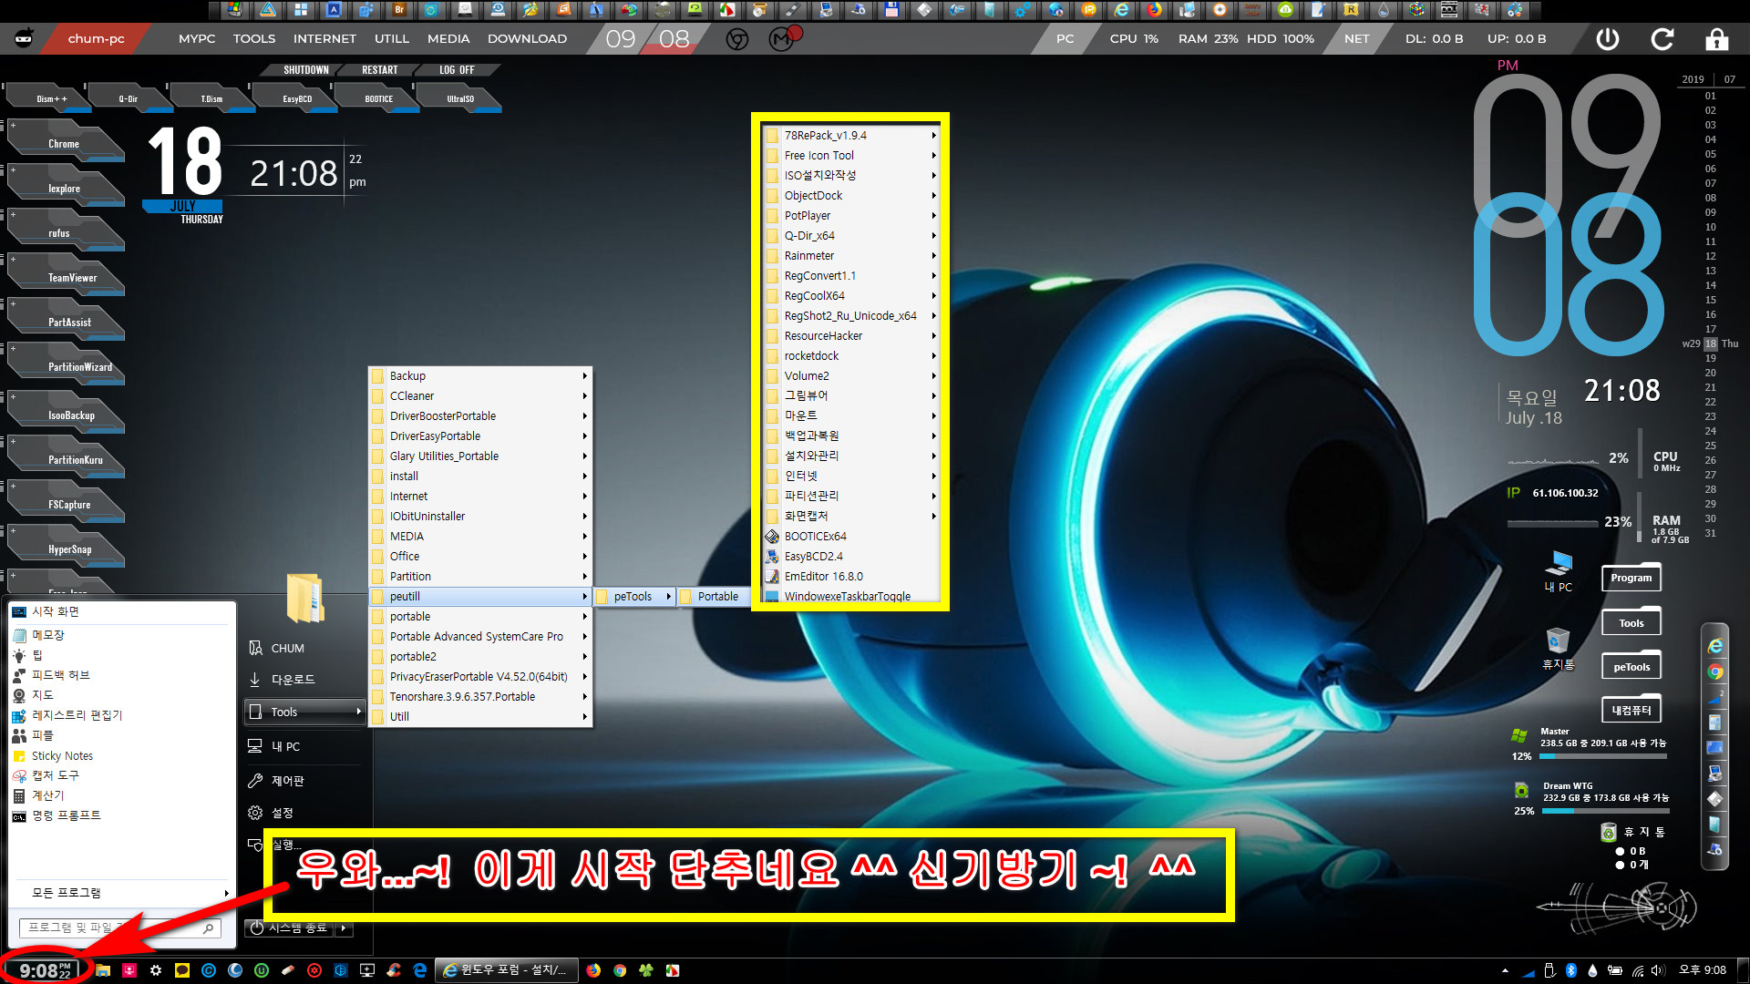The height and width of the screenshot is (984, 1750).
Task: Expand 모든 프로그램 in the start menu
Action: pyautogui.click(x=121, y=893)
